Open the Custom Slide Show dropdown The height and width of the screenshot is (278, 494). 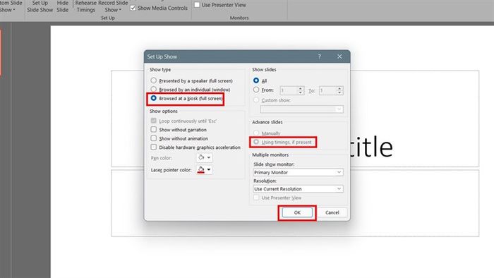click(x=11, y=6)
